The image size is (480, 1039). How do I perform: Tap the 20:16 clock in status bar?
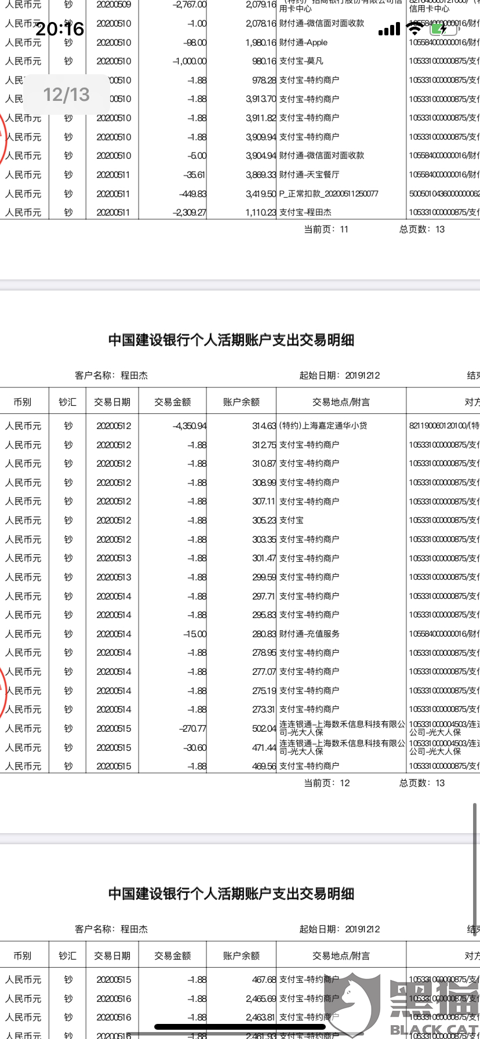tap(60, 29)
